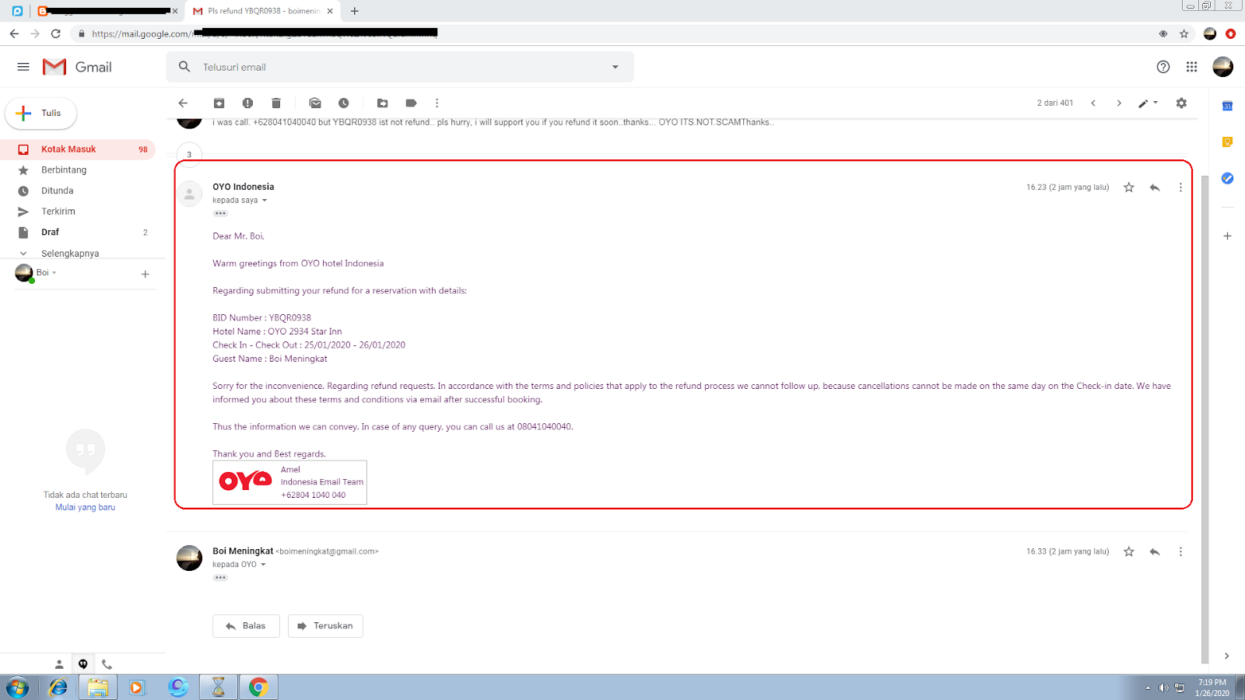Show recipient details under OYO Indonesia

pos(264,201)
